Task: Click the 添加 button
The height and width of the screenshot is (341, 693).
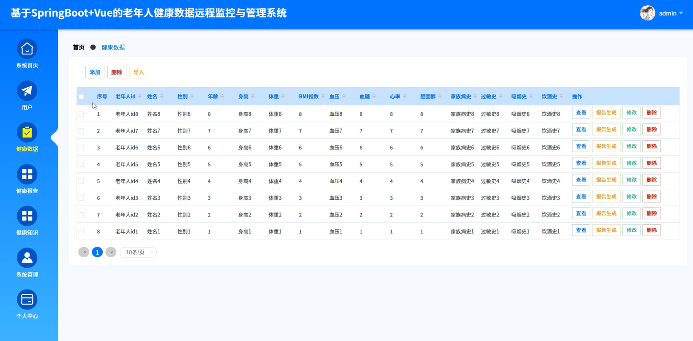Action: (x=95, y=72)
